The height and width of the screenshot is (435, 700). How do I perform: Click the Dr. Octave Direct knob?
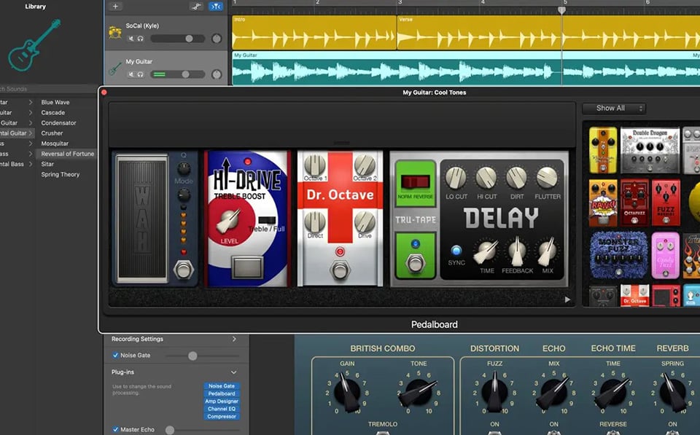(315, 222)
